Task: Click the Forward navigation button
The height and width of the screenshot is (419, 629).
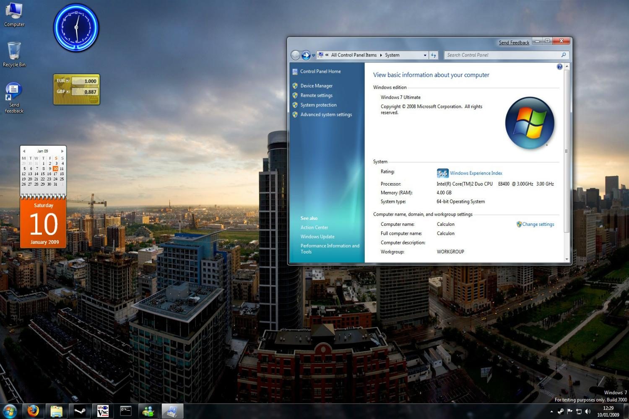Action: point(306,55)
